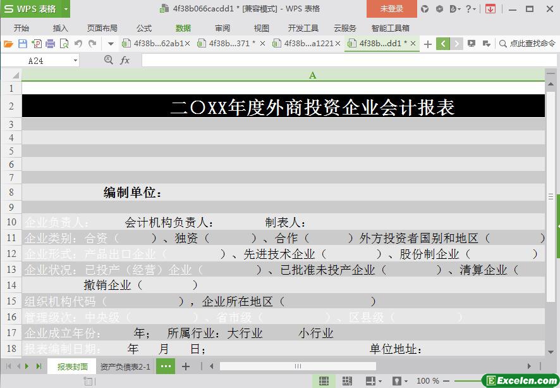Click the zoom formula magnifier icon
The height and width of the screenshot is (388, 560).
(109, 60)
